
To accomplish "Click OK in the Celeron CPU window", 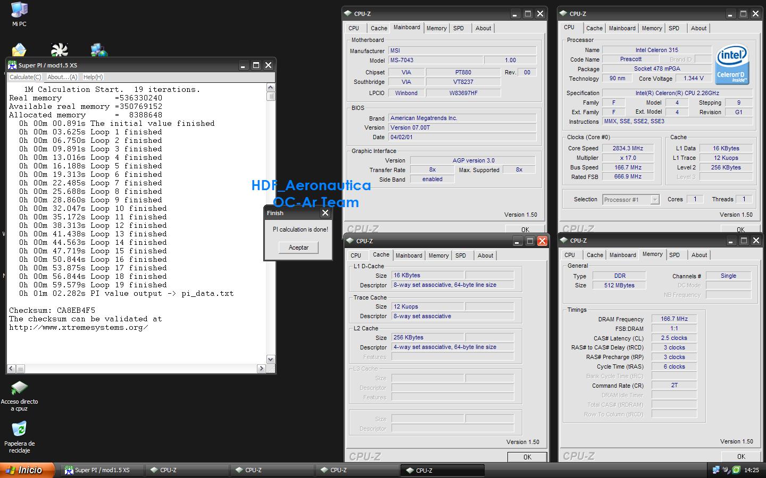I will point(740,229).
